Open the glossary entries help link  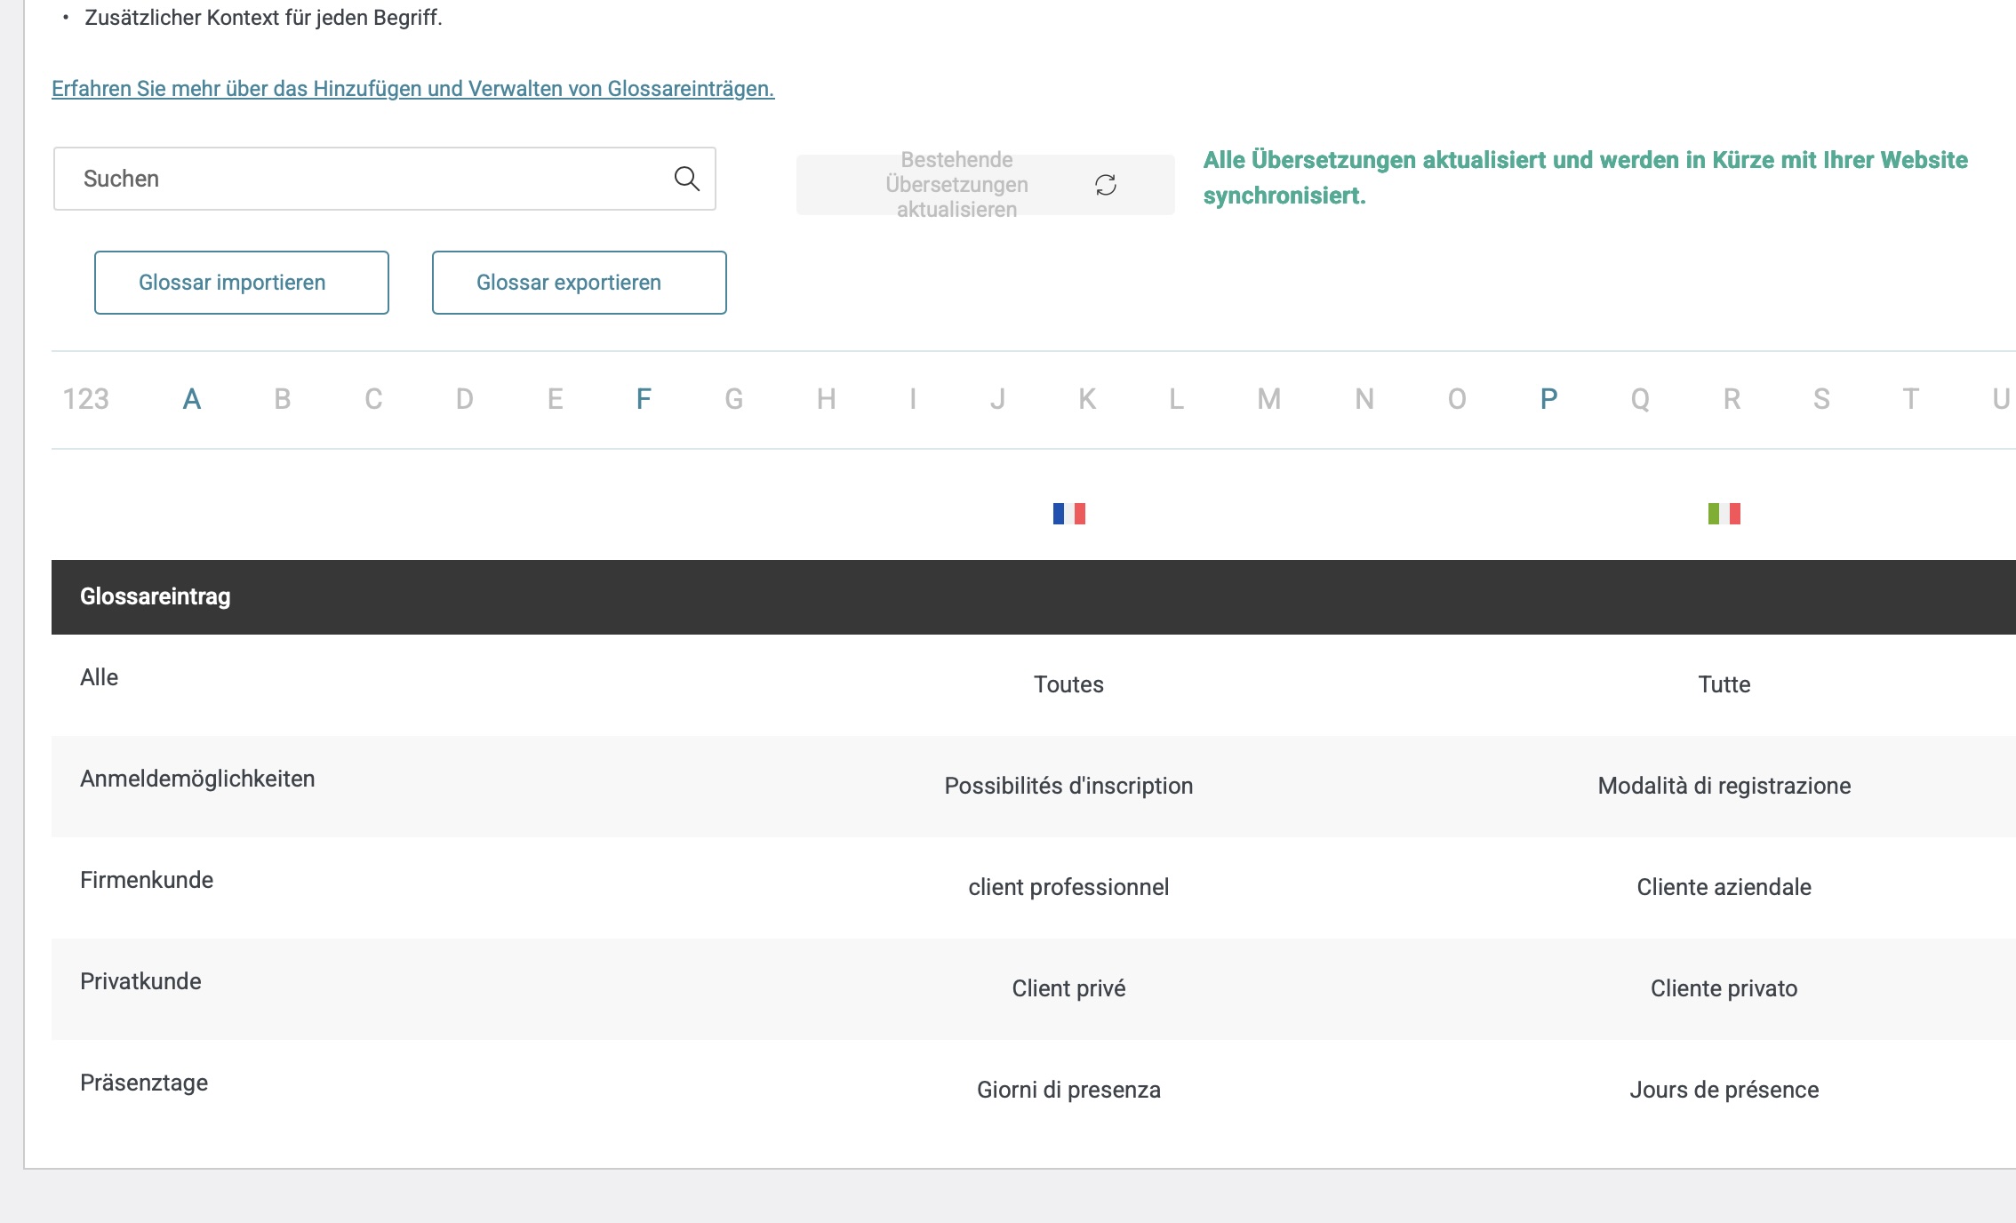coord(412,89)
